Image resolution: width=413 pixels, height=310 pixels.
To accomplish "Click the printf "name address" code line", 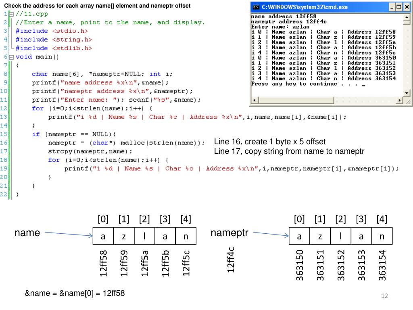I will [100, 83].
